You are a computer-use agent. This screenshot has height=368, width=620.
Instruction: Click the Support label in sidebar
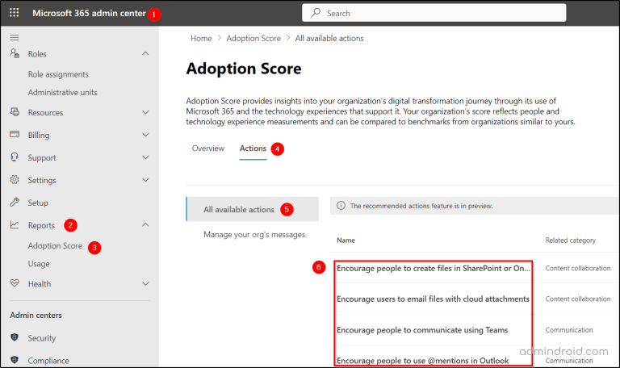(x=41, y=157)
